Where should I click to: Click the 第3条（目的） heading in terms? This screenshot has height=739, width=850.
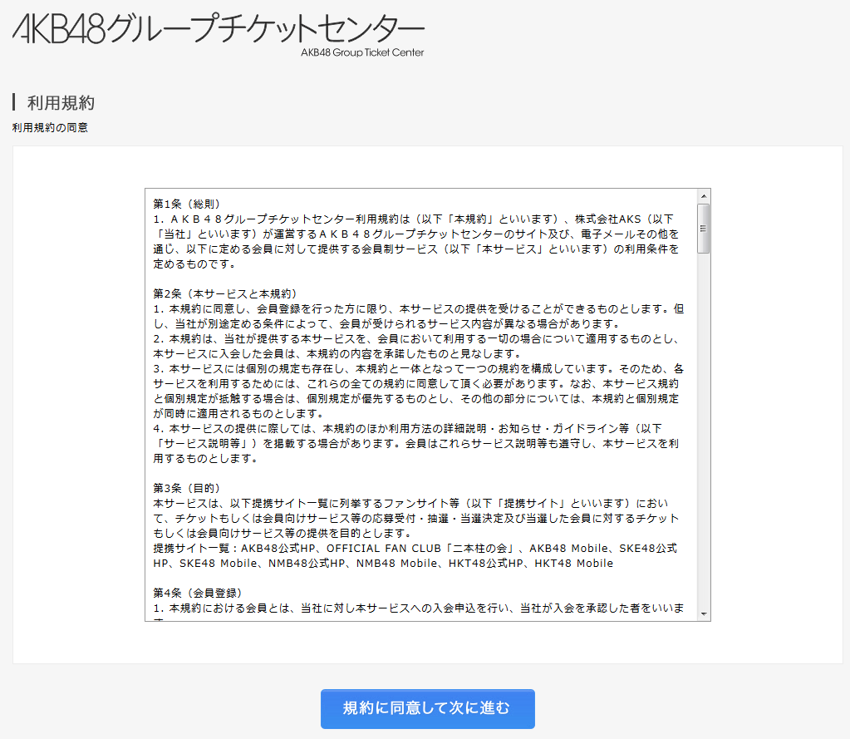(x=186, y=489)
